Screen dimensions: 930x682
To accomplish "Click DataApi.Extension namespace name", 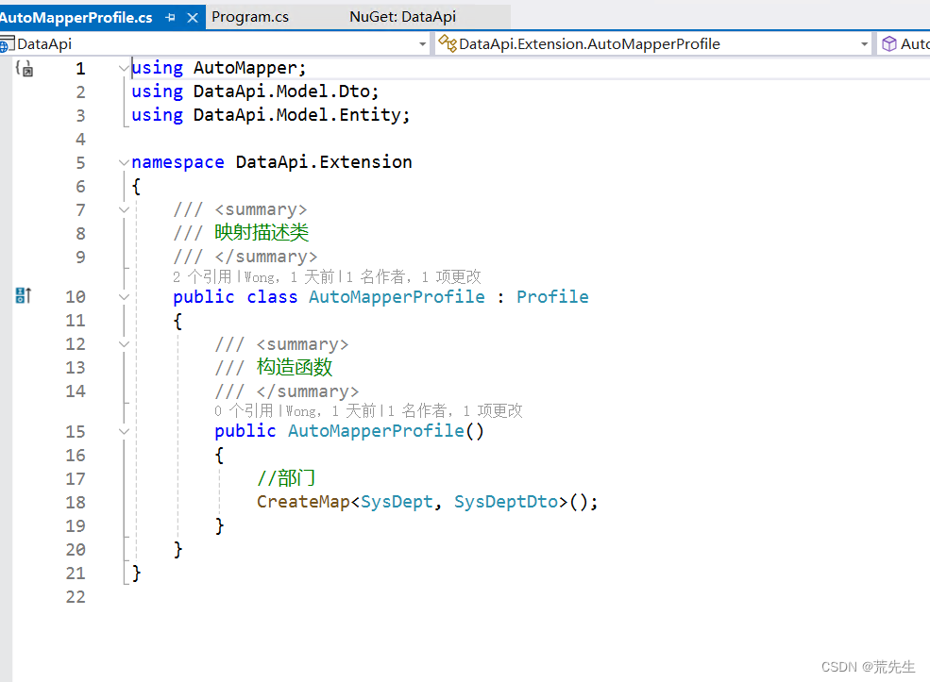I will [x=324, y=162].
